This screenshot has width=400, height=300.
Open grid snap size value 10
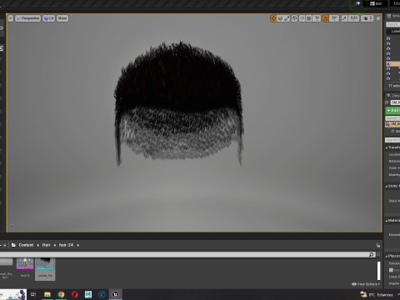tap(317, 18)
